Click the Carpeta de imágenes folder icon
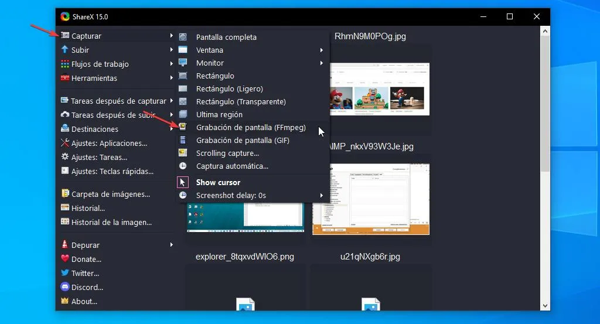The image size is (600, 324). 65,194
